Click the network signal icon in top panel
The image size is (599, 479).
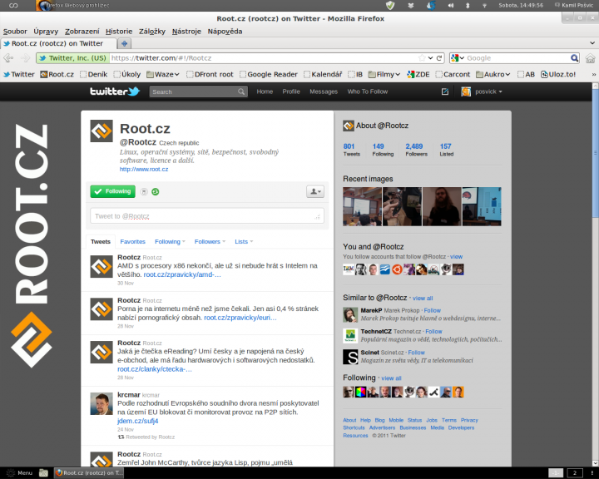484,6
